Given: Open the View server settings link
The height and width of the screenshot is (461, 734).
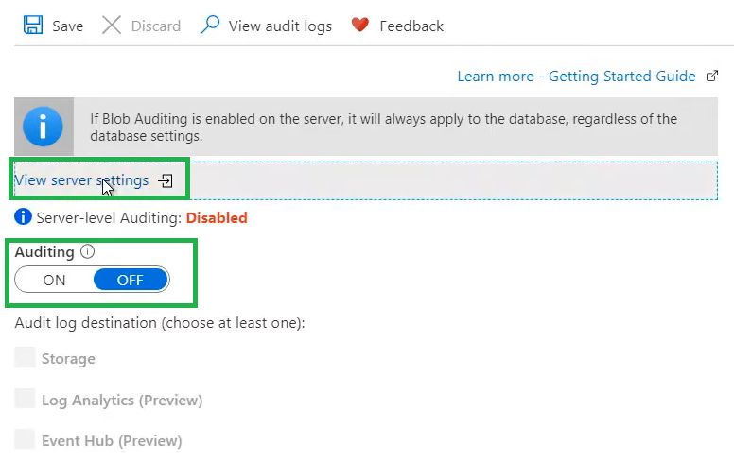Looking at the screenshot, I should [81, 180].
